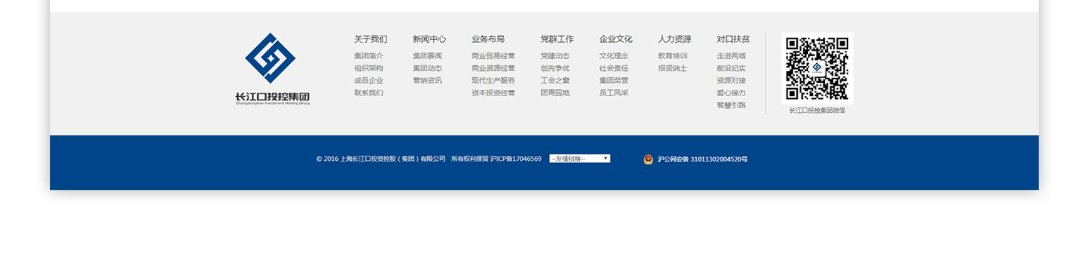Open the 营销资讯 link
This screenshot has width=1088, height=259.
coord(427,81)
